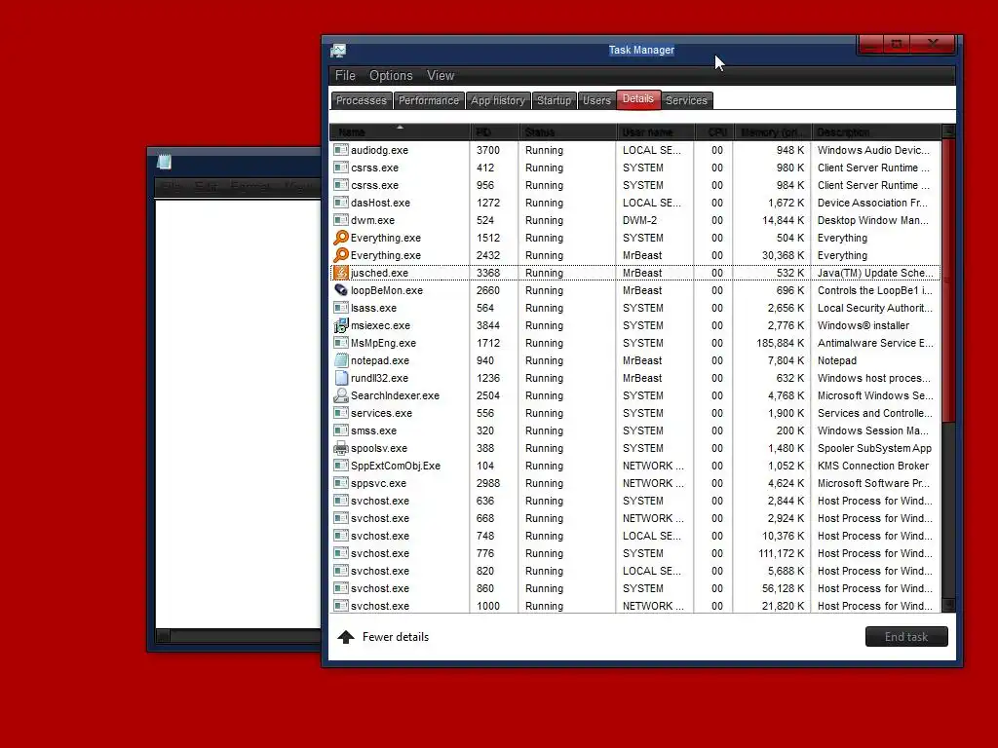Switch to the Startup tab
This screenshot has height=748, width=998.
554,100
